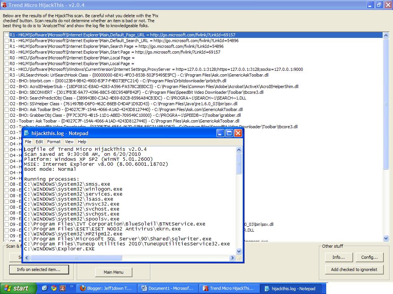393x294 pixels.
Task: Activate Trend Micro HijackThis taskbar button
Action: point(230,288)
